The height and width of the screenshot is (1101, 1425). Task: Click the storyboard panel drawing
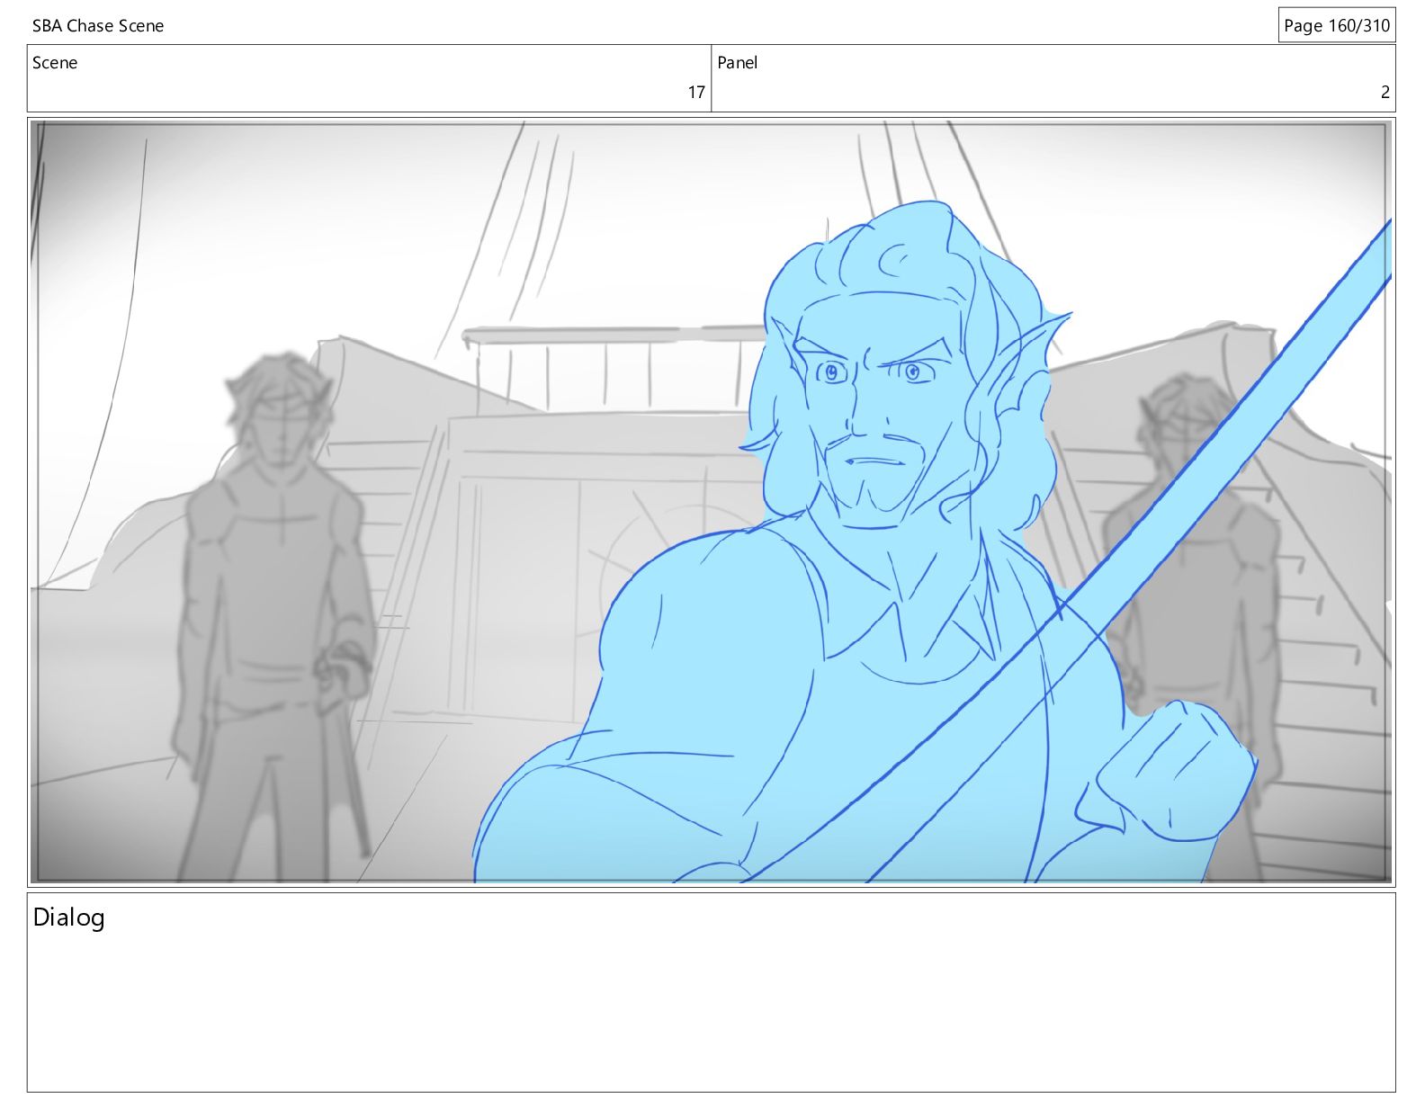(x=711, y=502)
